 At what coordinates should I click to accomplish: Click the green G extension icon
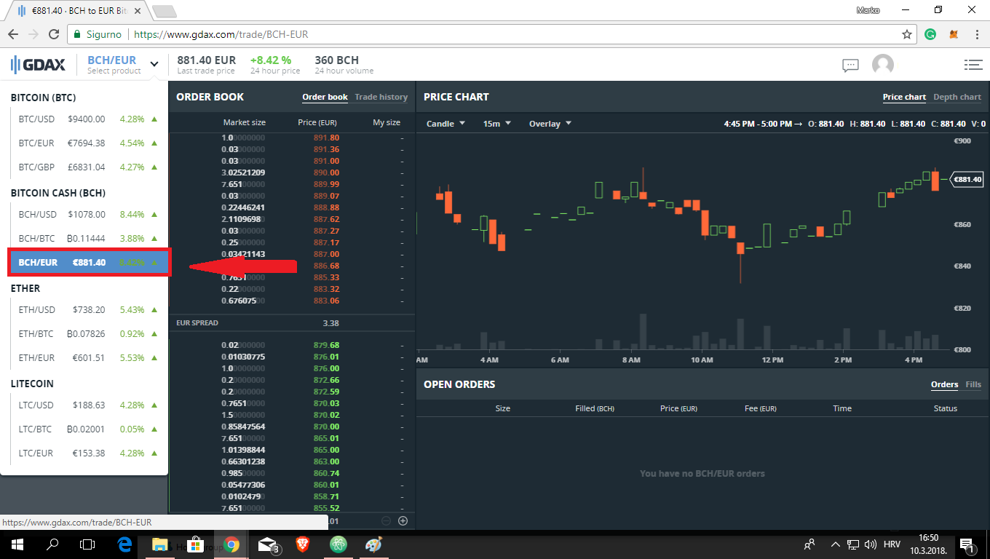pos(930,34)
